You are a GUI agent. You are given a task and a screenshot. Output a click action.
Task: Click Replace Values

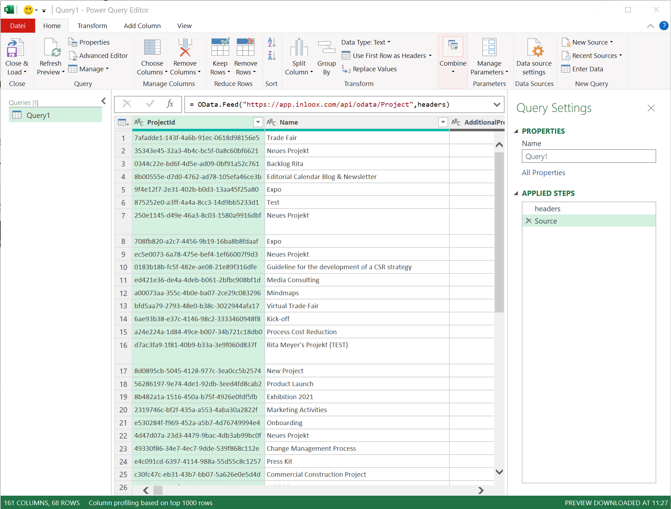pos(369,69)
